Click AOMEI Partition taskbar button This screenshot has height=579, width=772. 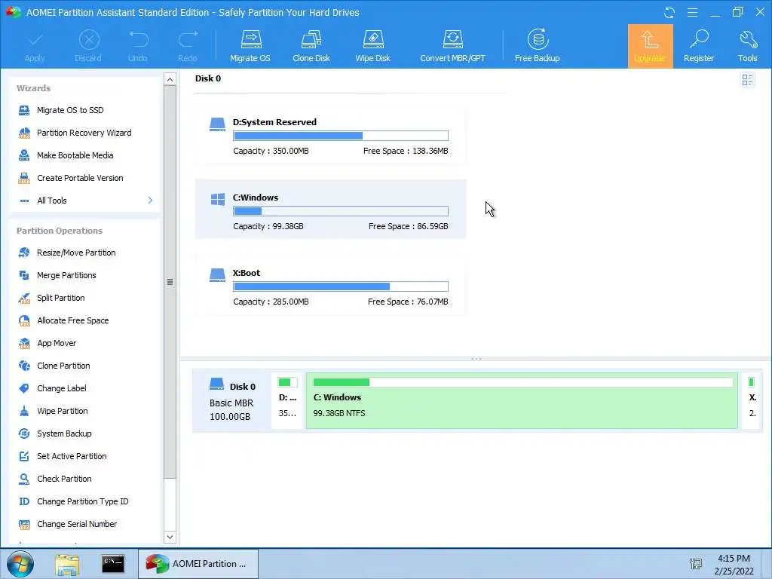click(x=198, y=564)
